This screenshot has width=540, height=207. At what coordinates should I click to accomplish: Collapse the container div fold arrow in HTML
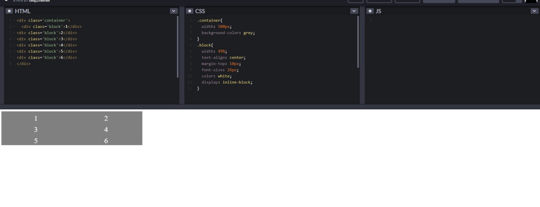click(x=13, y=20)
